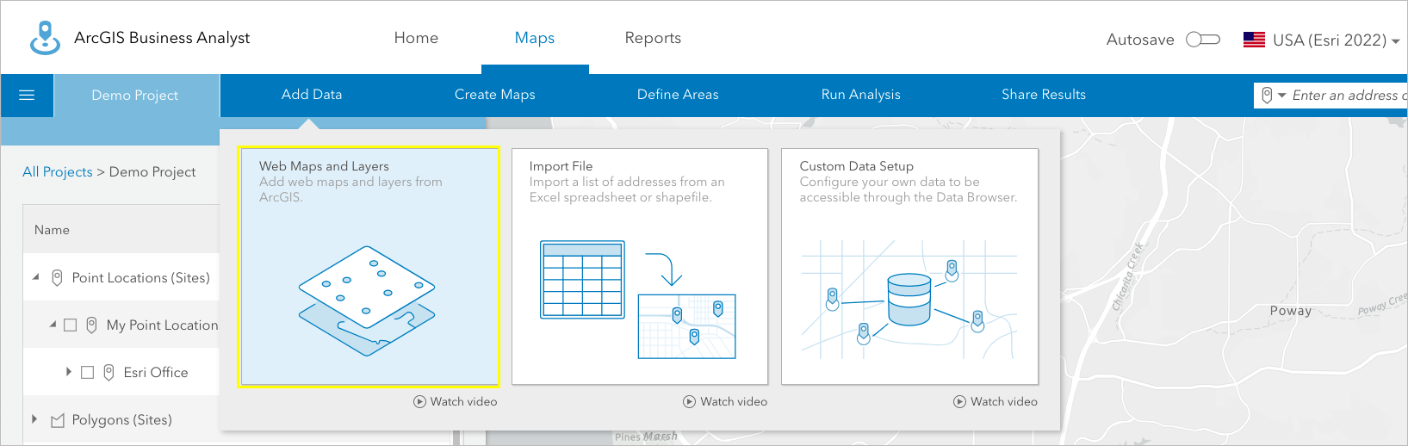Click Watch video under Custom Data Setup
Screen dimensions: 1408x446
(x=1004, y=401)
